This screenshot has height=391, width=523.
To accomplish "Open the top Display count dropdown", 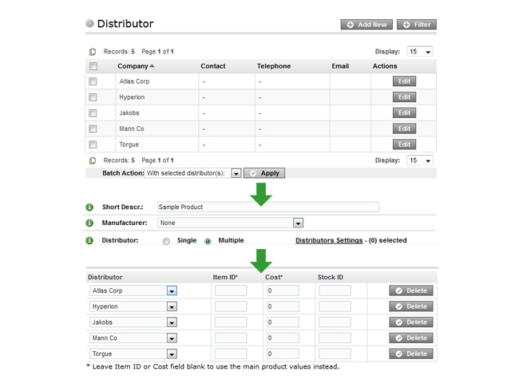I will pos(420,52).
